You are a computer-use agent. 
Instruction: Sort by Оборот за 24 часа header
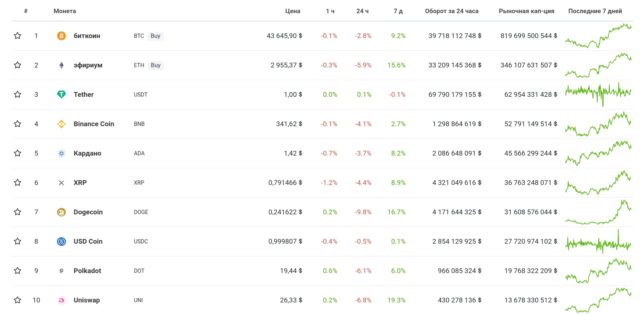point(452,11)
